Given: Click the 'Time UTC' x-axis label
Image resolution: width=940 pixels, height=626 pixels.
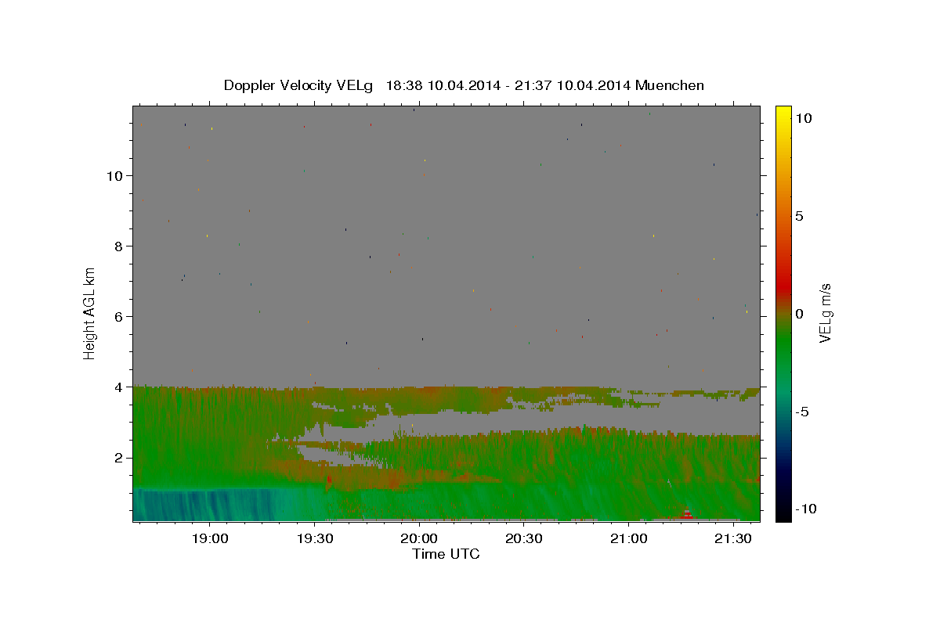Looking at the screenshot, I should coord(446,554).
